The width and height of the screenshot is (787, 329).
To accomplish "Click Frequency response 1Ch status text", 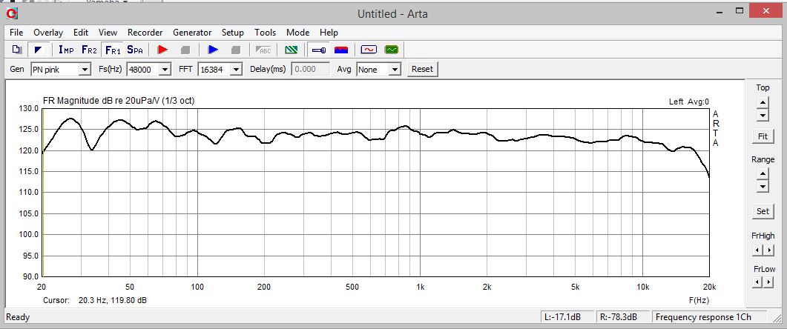I will [x=703, y=317].
